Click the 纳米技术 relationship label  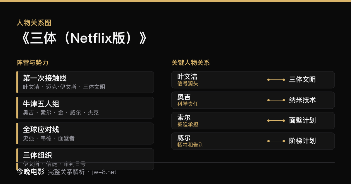pos(302,100)
